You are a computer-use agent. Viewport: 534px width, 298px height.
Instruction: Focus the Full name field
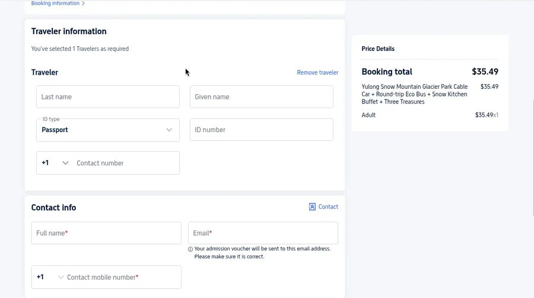106,233
